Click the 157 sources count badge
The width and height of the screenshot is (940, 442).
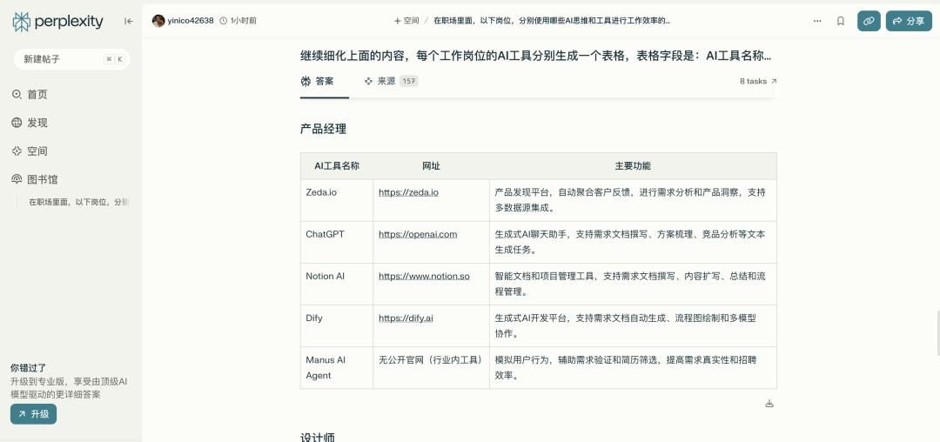pyautogui.click(x=409, y=82)
